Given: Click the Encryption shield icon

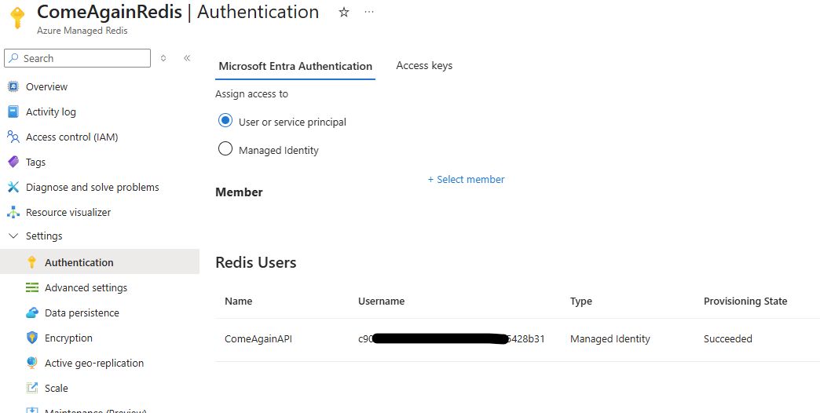Looking at the screenshot, I should pos(32,338).
